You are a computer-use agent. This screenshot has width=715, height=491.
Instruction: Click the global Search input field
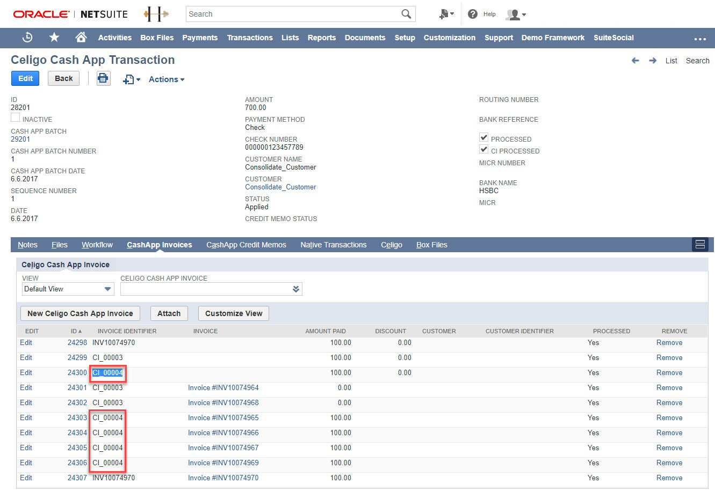293,14
